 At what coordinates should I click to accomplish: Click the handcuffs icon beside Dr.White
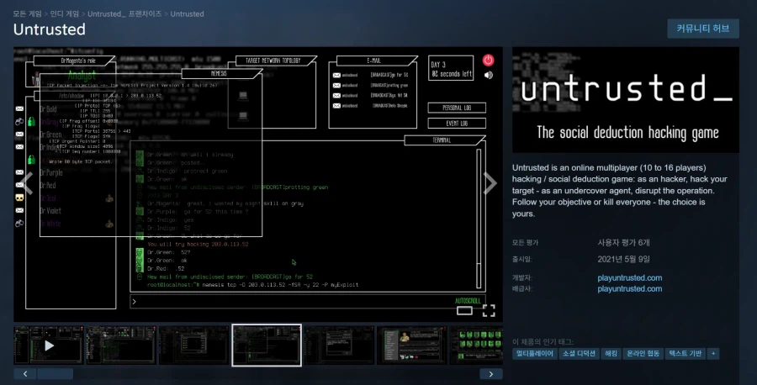coord(19,224)
